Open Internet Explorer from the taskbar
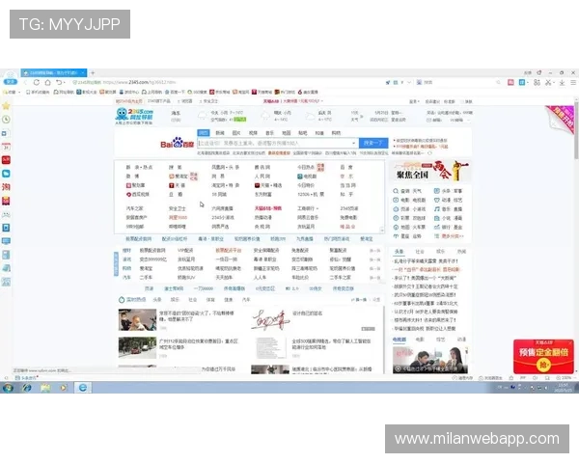Viewport: 579px width, 463px height. click(x=27, y=388)
